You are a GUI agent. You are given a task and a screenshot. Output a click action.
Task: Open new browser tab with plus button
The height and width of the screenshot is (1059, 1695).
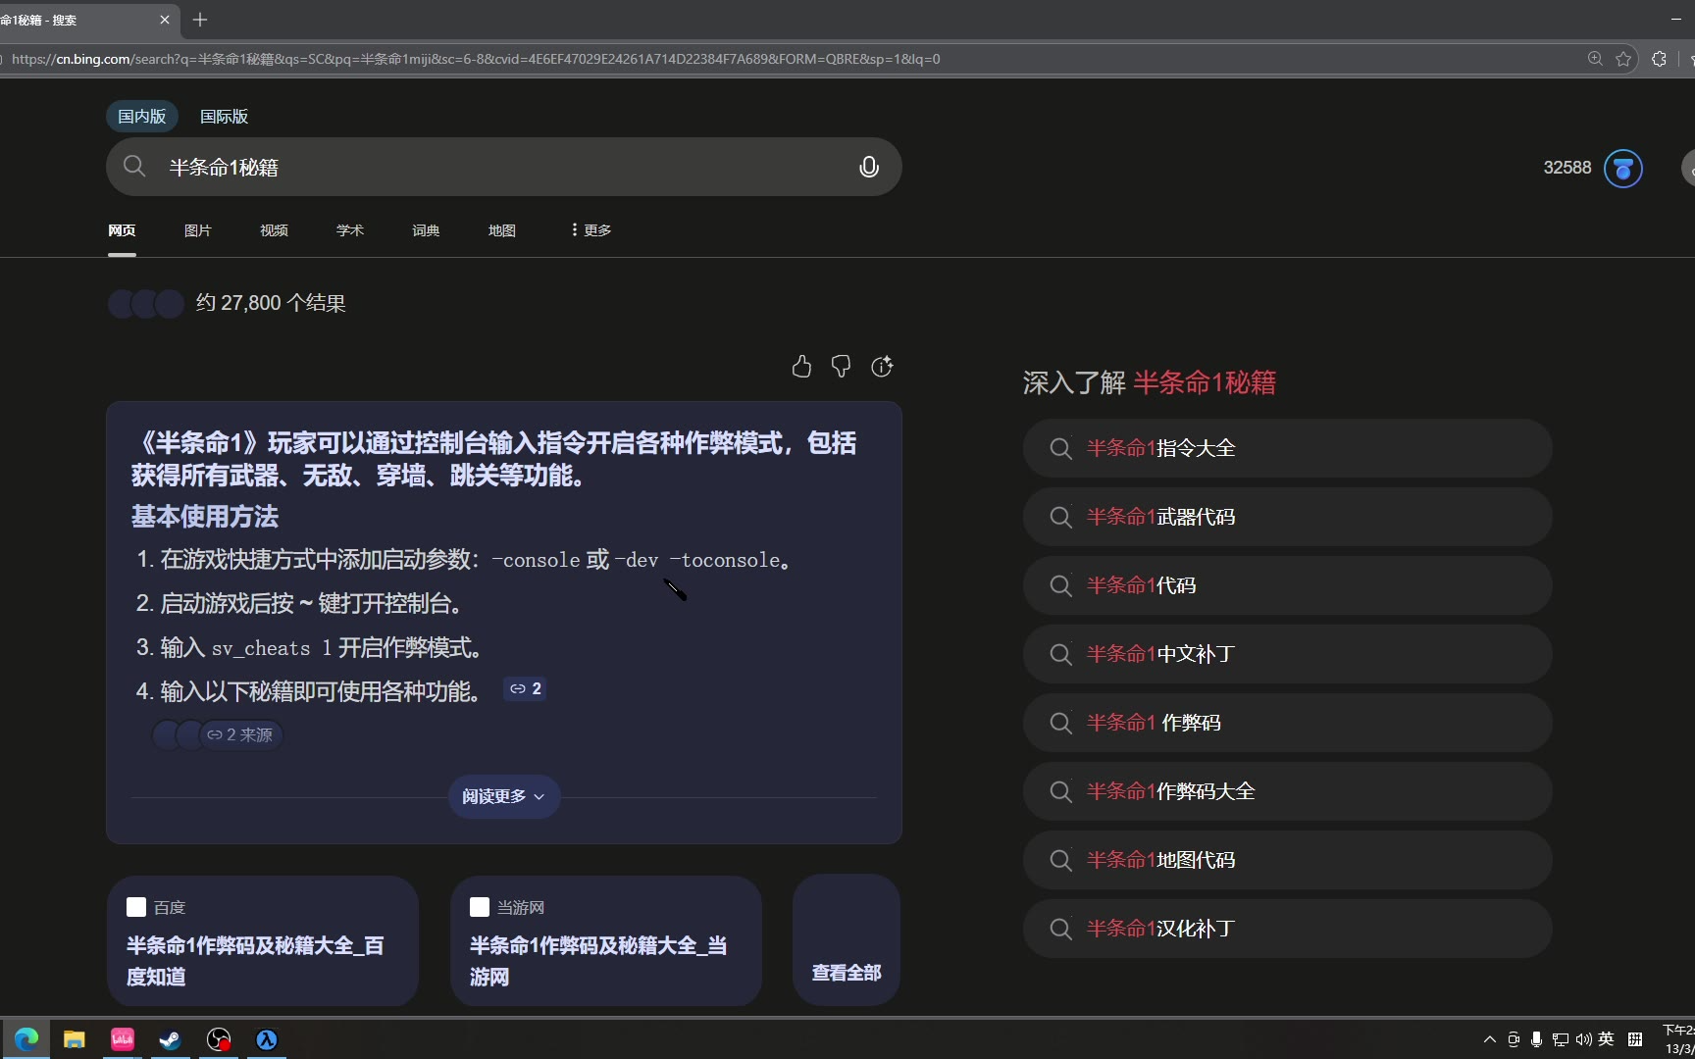[x=200, y=20]
